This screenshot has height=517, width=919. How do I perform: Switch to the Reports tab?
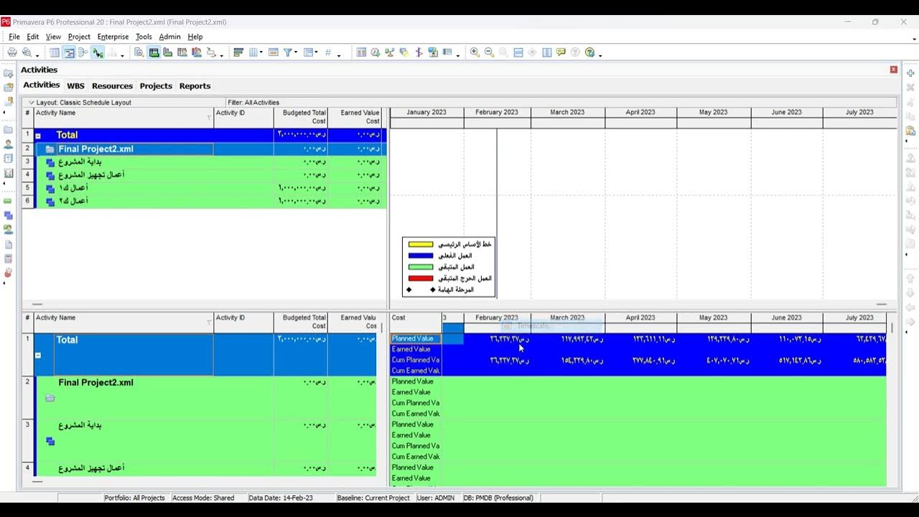[x=195, y=85]
